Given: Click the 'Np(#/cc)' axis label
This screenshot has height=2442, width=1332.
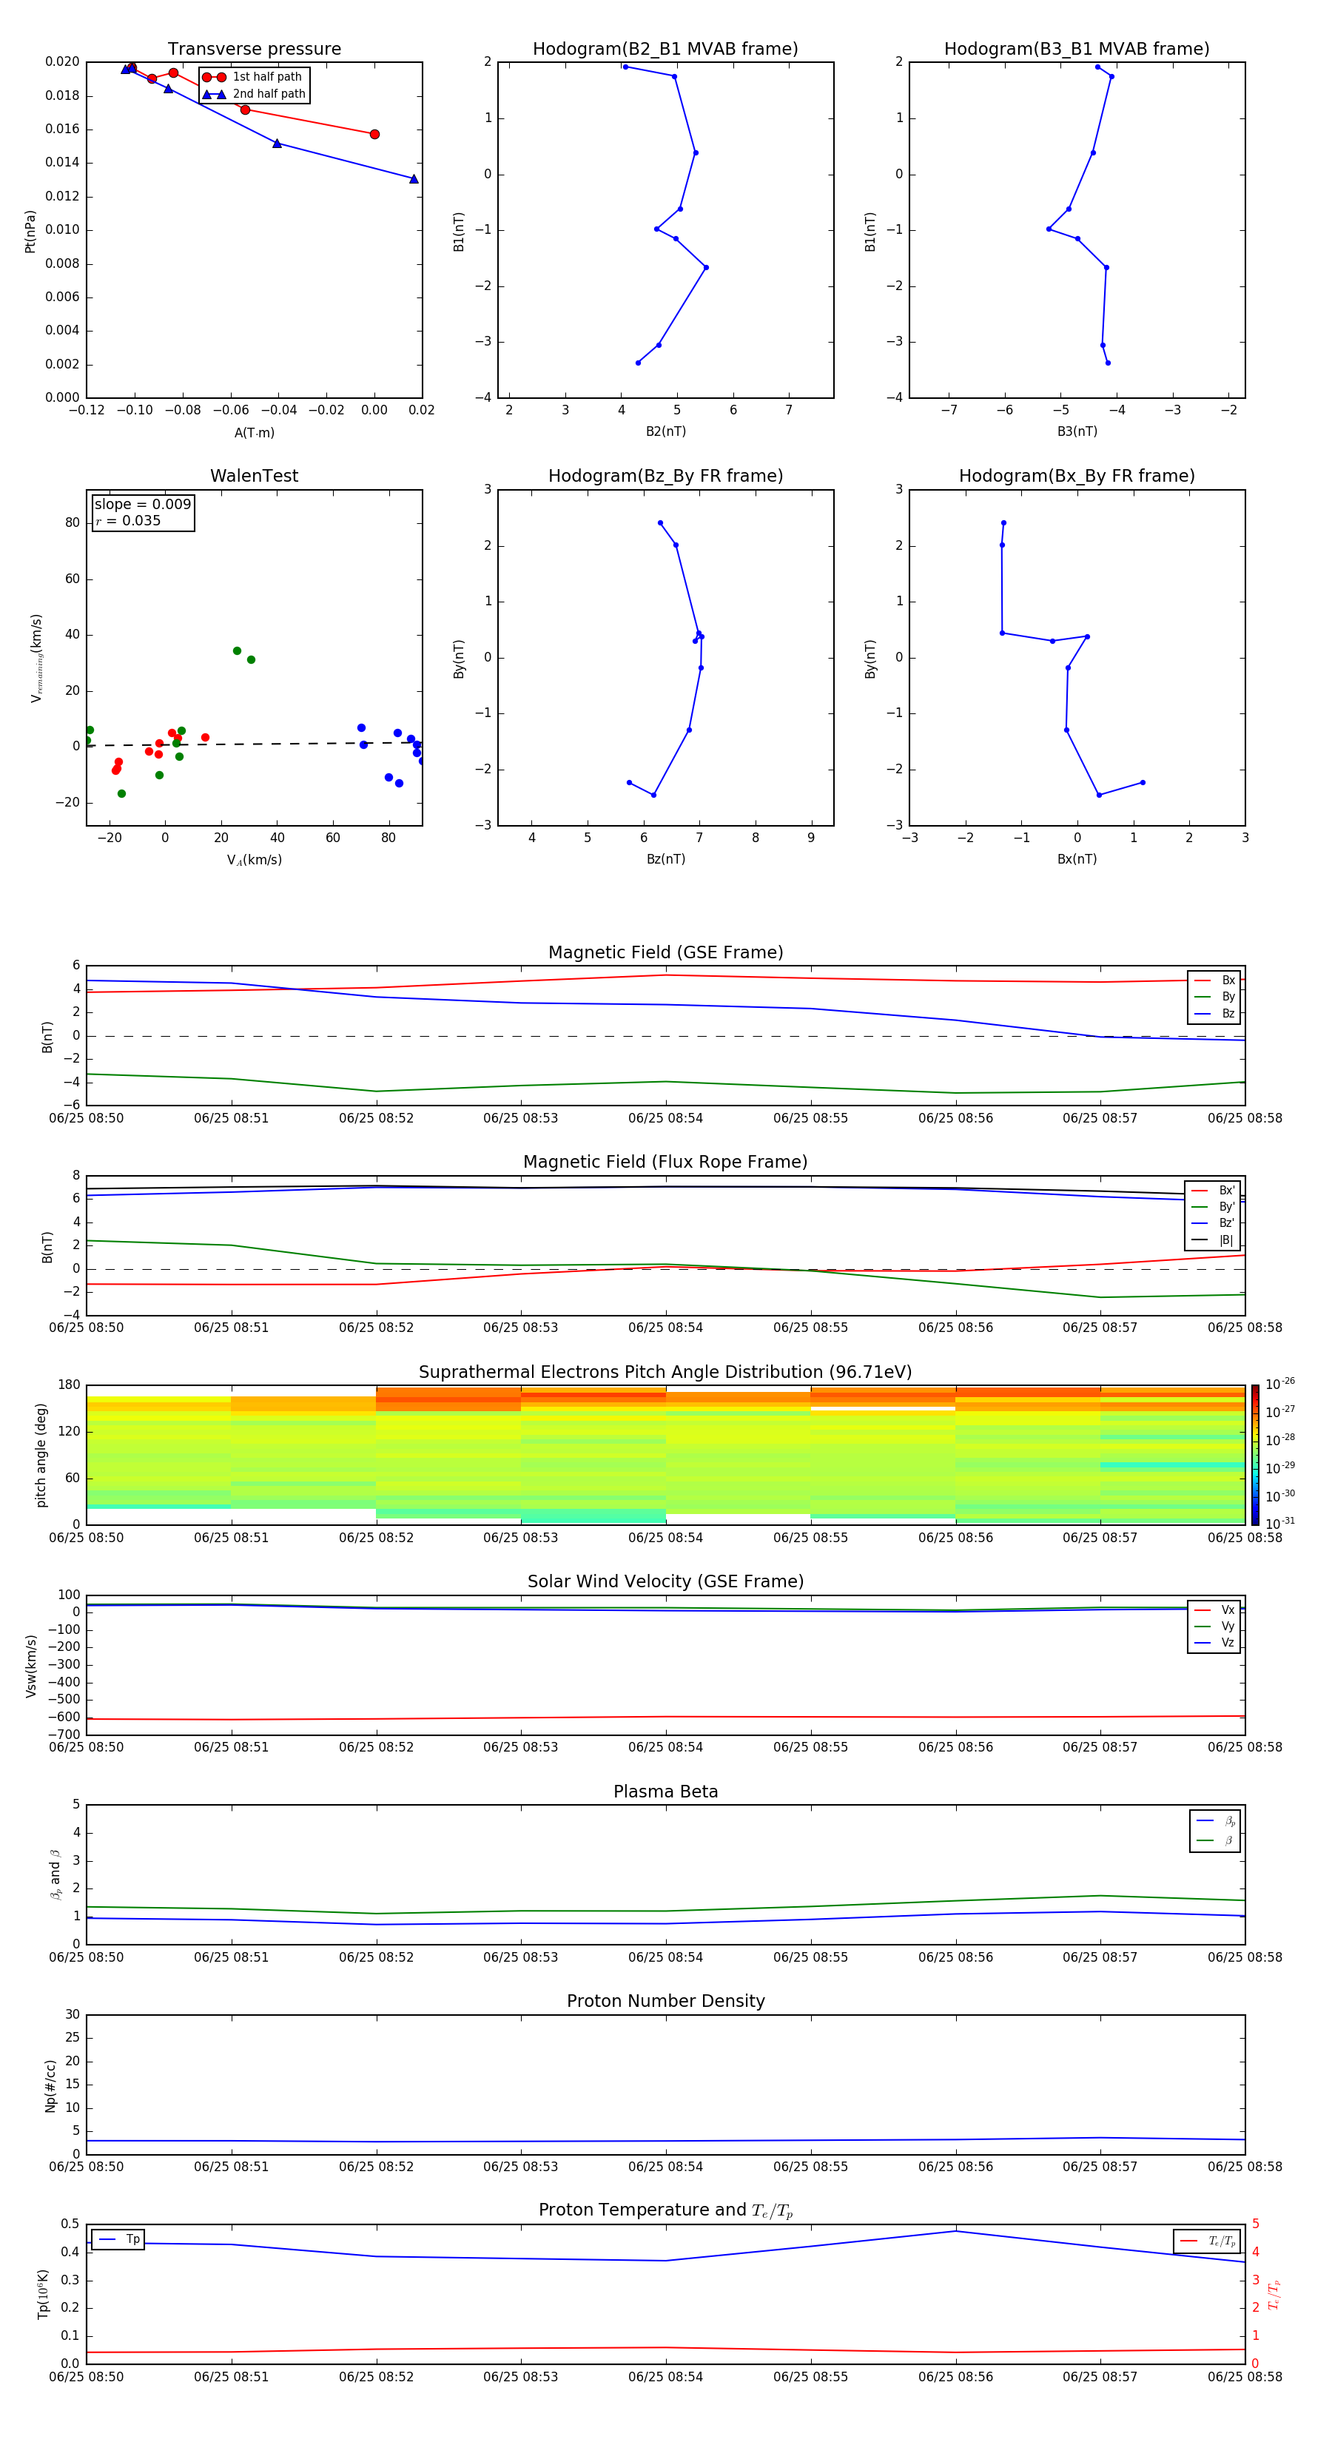Looking at the screenshot, I should point(50,2085).
